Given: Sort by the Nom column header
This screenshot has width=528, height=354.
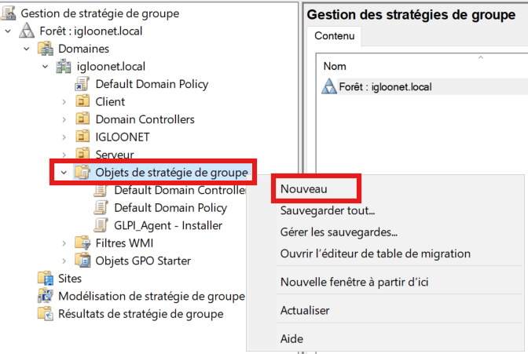Looking at the screenshot, I should (x=335, y=66).
